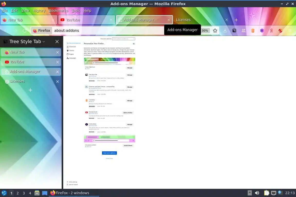Click the about:addons URL field
Viewport: 296px width, 197px height.
(x=108, y=31)
